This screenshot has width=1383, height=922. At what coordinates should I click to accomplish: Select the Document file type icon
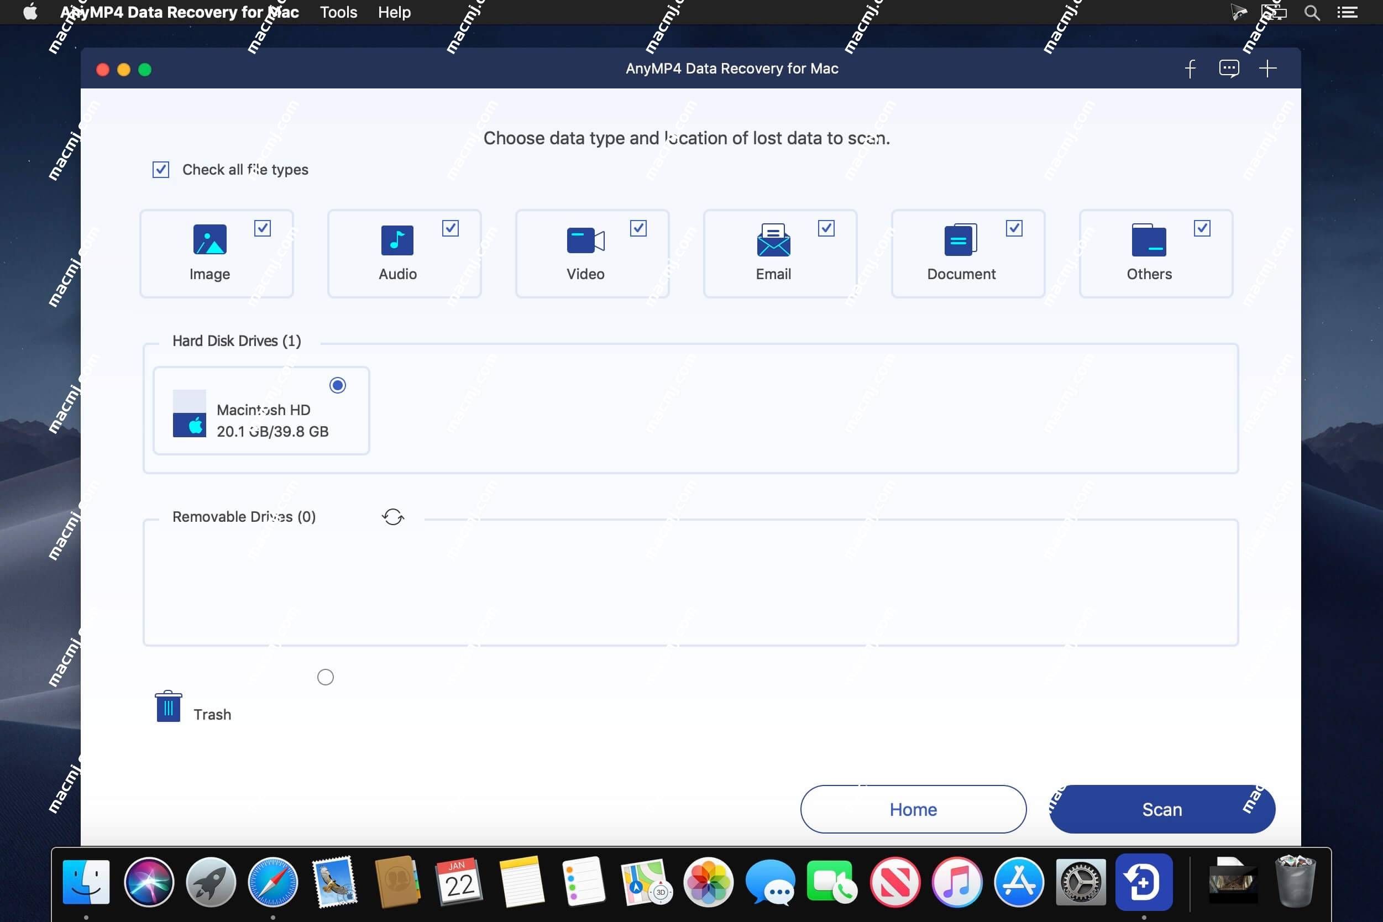click(960, 241)
